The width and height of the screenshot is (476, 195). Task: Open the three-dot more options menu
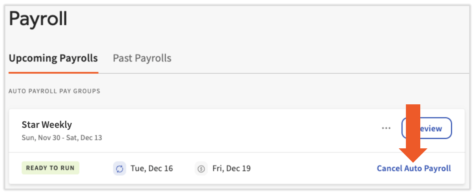click(386, 128)
